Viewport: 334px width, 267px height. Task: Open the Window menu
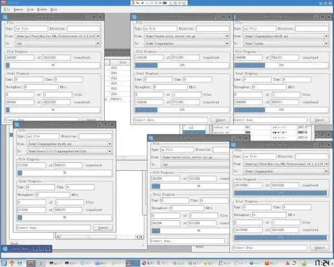coord(42,9)
